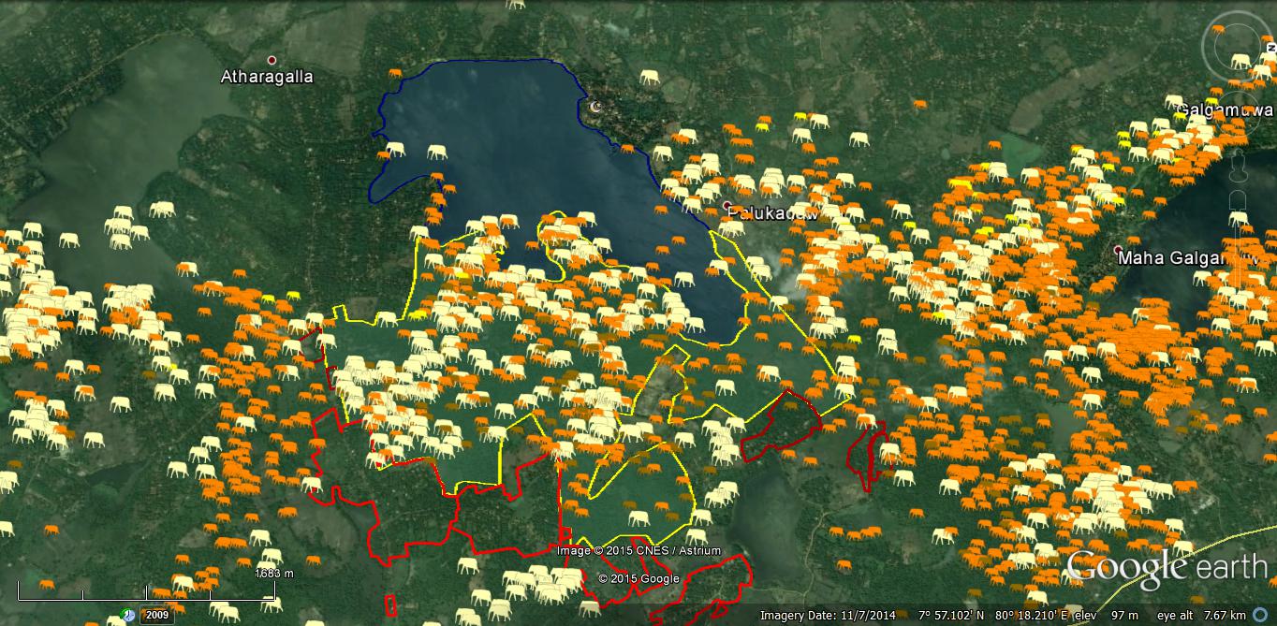Image resolution: width=1277 pixels, height=626 pixels.
Task: Click the isolated white elephant north-east of the lake
Action: point(650,77)
